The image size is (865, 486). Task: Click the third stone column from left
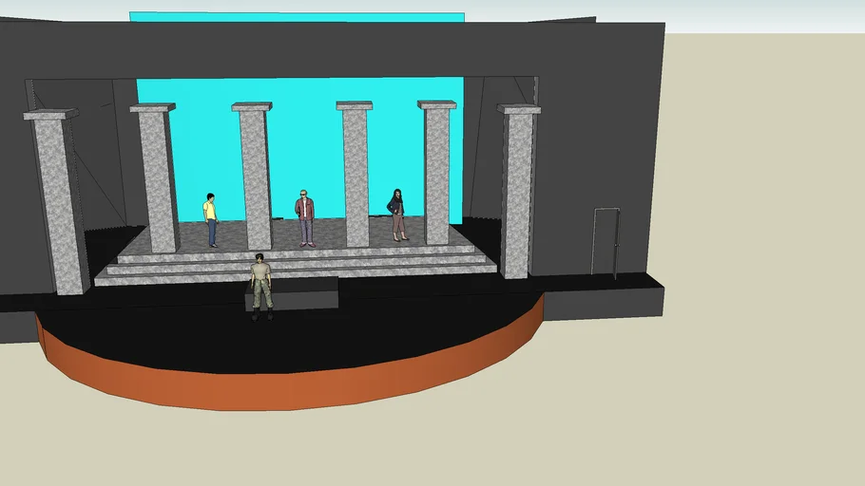click(255, 176)
